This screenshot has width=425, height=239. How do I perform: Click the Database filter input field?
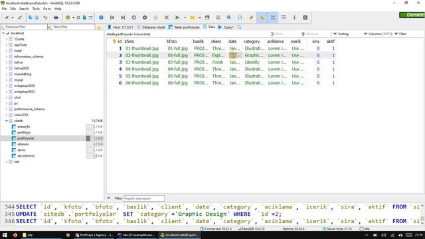point(24,27)
